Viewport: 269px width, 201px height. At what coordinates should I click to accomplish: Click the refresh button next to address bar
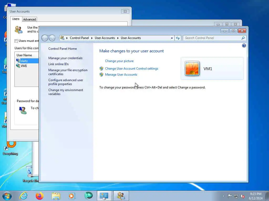pos(178,38)
